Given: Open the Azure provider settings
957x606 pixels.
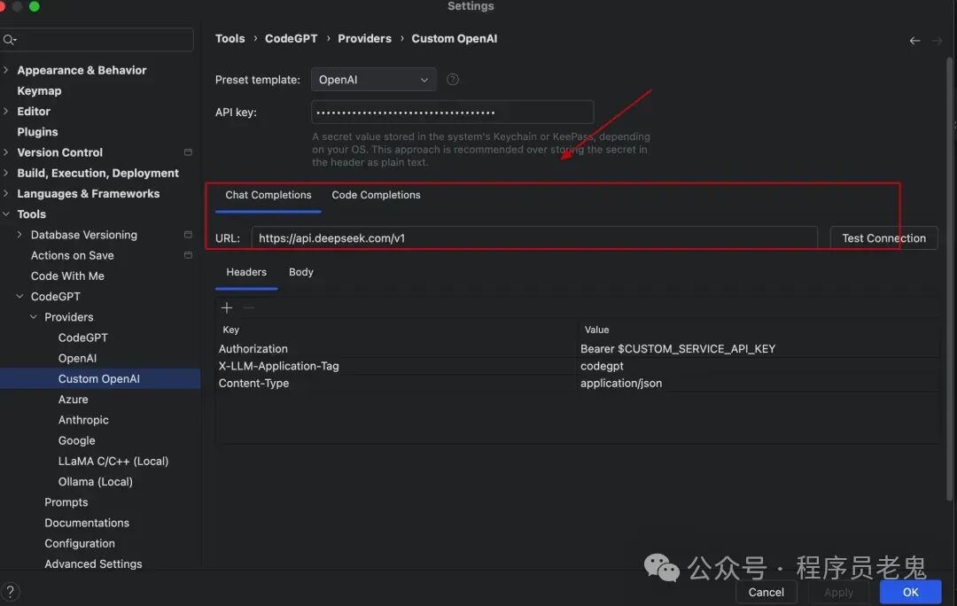Looking at the screenshot, I should click(74, 399).
